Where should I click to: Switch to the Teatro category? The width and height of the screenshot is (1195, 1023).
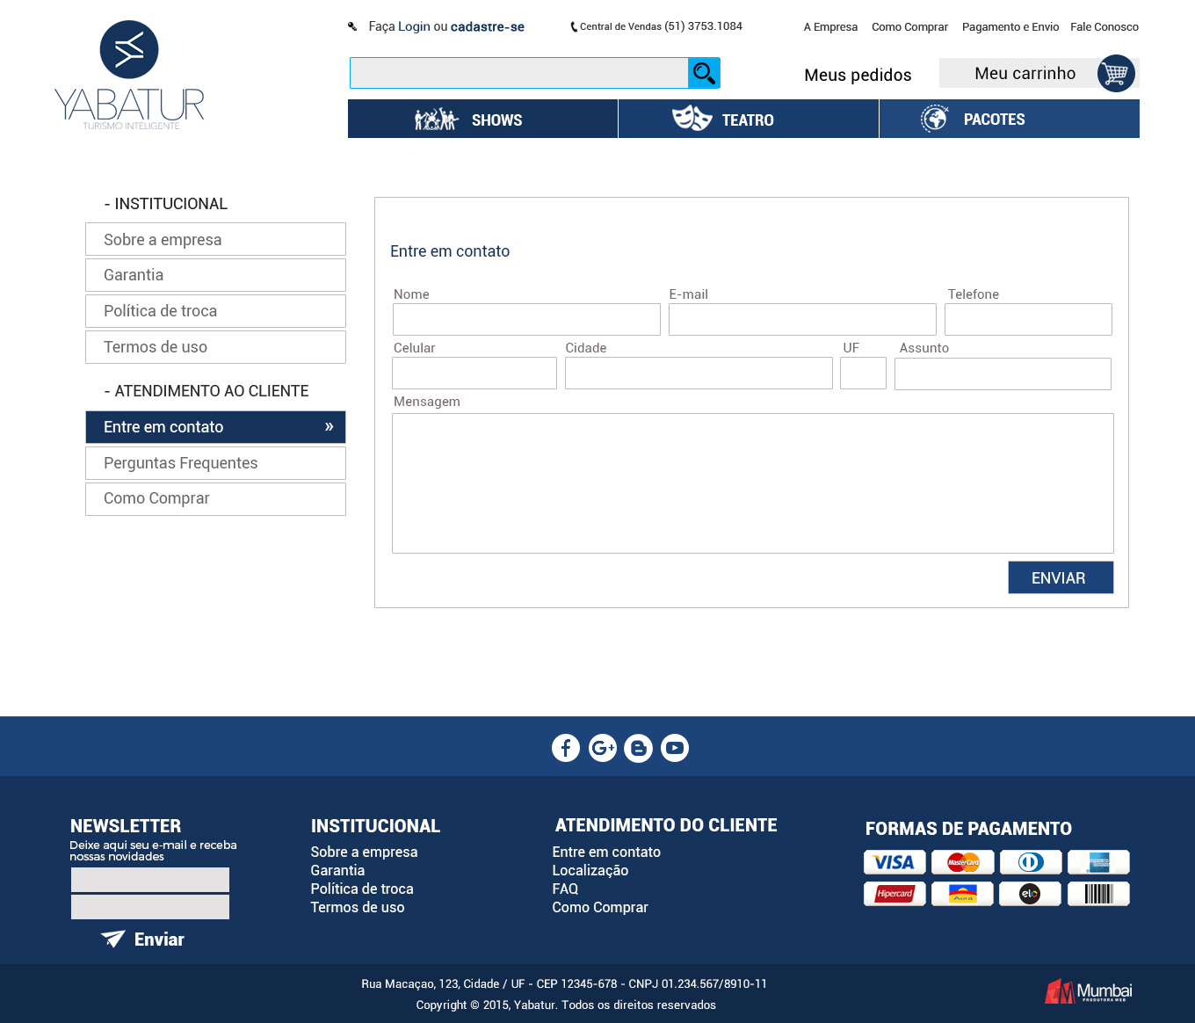tap(748, 120)
